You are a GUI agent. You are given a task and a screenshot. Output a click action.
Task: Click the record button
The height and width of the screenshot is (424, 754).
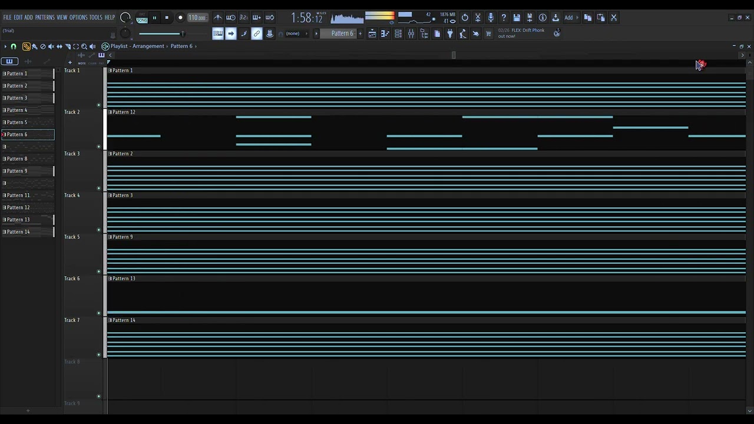180,18
